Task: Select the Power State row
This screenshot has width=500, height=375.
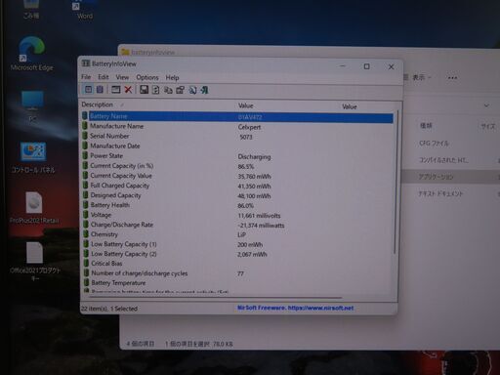Action: pyautogui.click(x=237, y=156)
